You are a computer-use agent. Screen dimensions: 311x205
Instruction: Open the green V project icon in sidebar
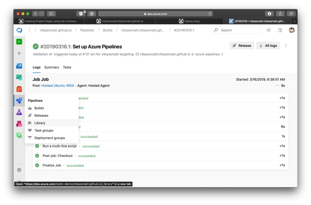point(19,41)
